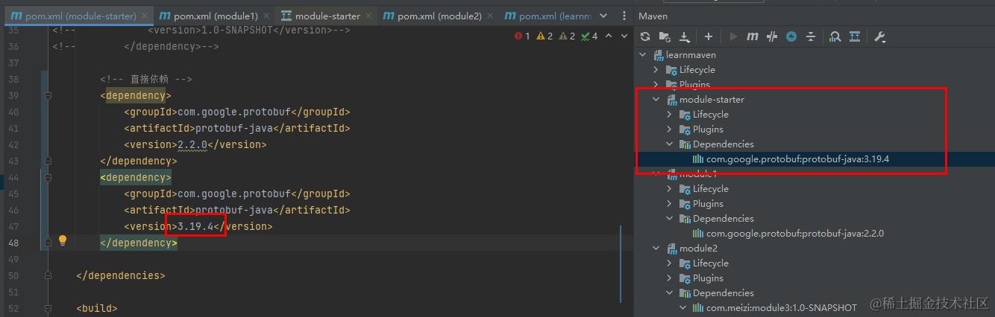Download sources and documentation icon
The height and width of the screenshot is (317, 995).
click(684, 36)
